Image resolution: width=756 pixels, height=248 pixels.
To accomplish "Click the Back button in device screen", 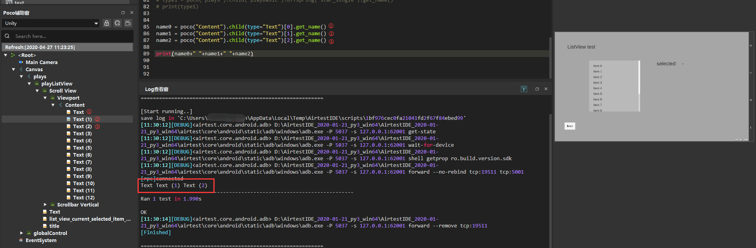I will click(x=570, y=126).
